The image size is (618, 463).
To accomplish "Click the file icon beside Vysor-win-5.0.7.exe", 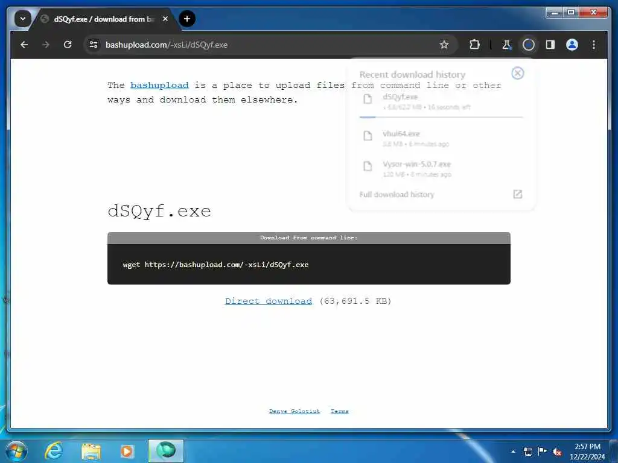I will (x=368, y=166).
